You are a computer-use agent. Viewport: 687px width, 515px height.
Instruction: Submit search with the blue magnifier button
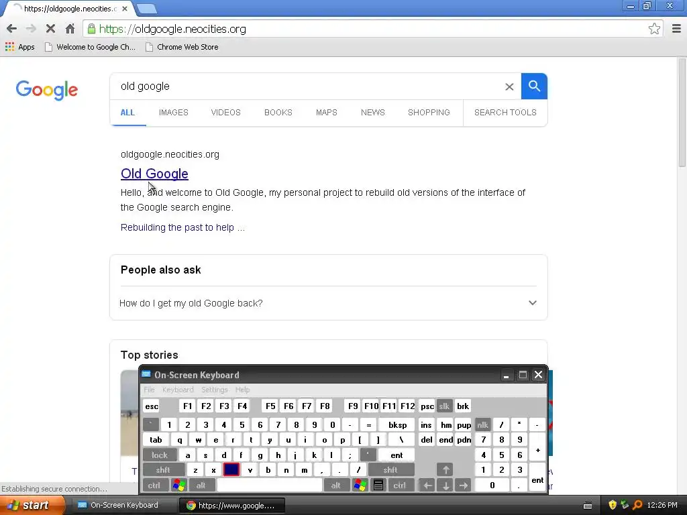tap(534, 87)
